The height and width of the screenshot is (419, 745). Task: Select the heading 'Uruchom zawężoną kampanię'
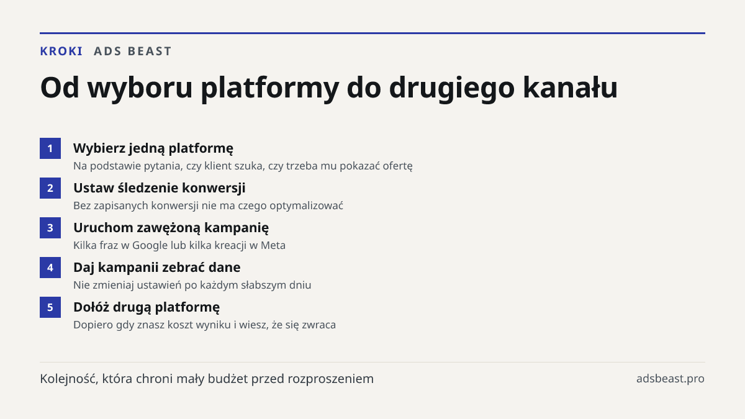click(x=171, y=228)
